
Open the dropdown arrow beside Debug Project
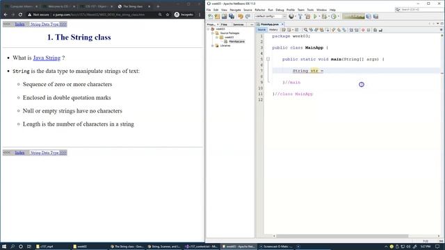pyautogui.click(x=329, y=17)
